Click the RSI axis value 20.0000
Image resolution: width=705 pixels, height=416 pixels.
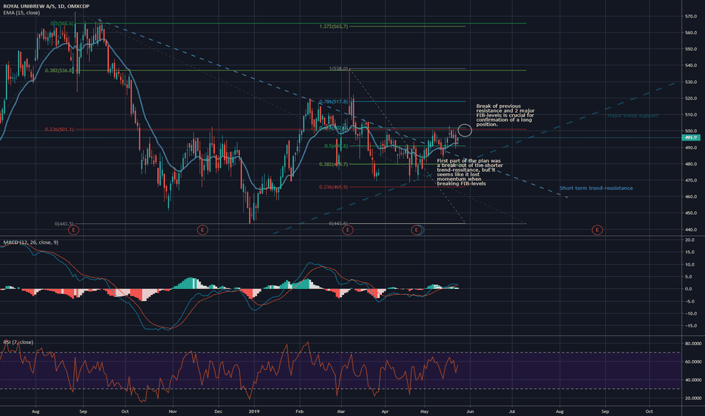[693, 399]
